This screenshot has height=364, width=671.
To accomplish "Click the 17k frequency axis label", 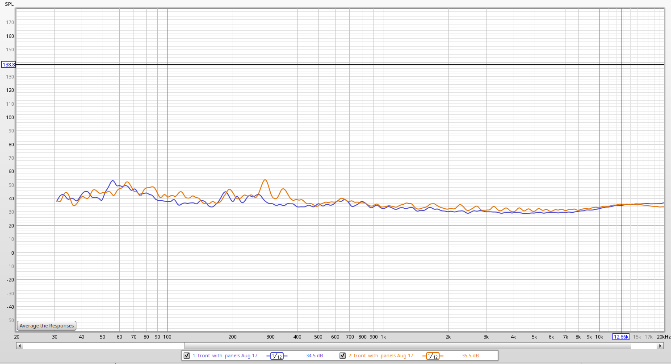I will [649, 337].
